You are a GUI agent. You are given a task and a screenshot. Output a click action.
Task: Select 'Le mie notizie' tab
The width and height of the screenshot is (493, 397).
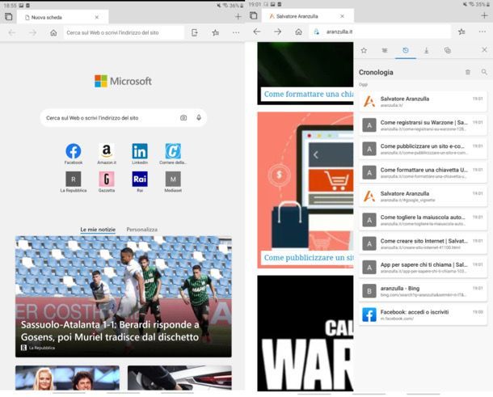pos(98,230)
